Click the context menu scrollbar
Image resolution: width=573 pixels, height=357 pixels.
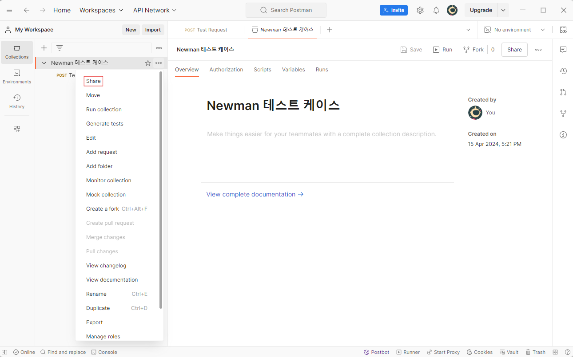pyautogui.click(x=161, y=190)
